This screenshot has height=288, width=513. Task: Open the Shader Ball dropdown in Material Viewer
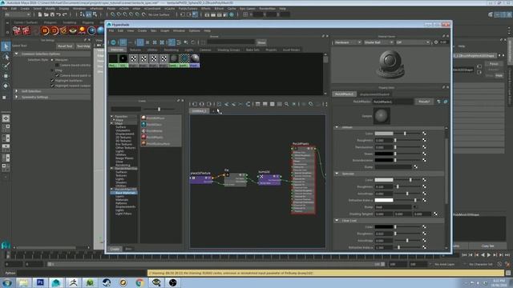pyautogui.click(x=378, y=42)
